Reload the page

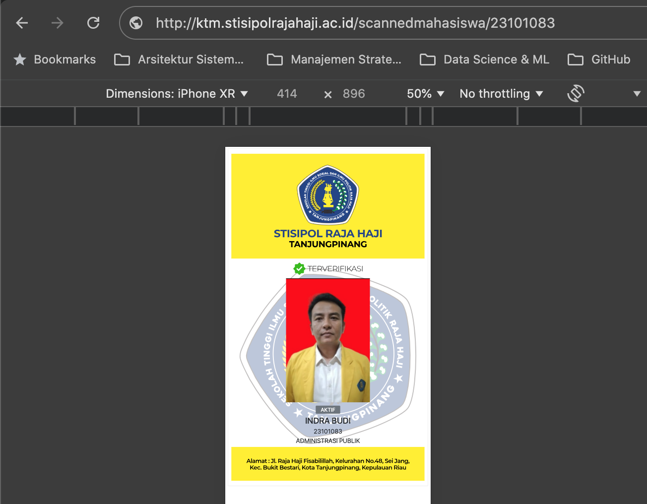click(93, 23)
